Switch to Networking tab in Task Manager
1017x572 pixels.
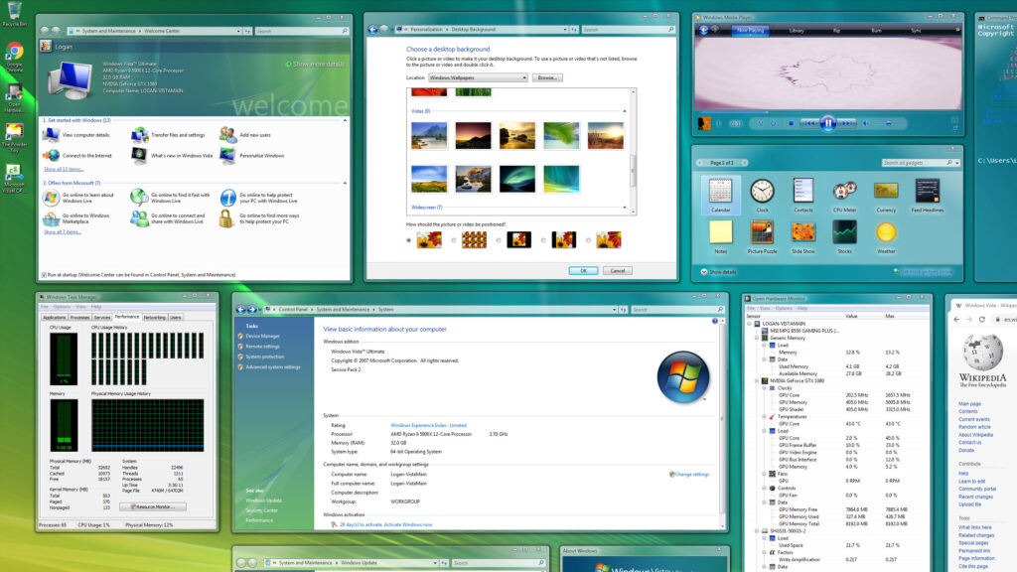tap(154, 317)
